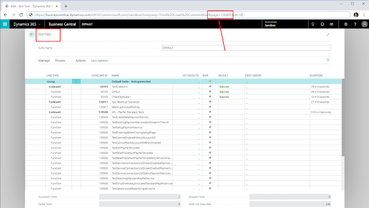Open the Manage menu
Screen dimensions: 369x208
[44, 60]
